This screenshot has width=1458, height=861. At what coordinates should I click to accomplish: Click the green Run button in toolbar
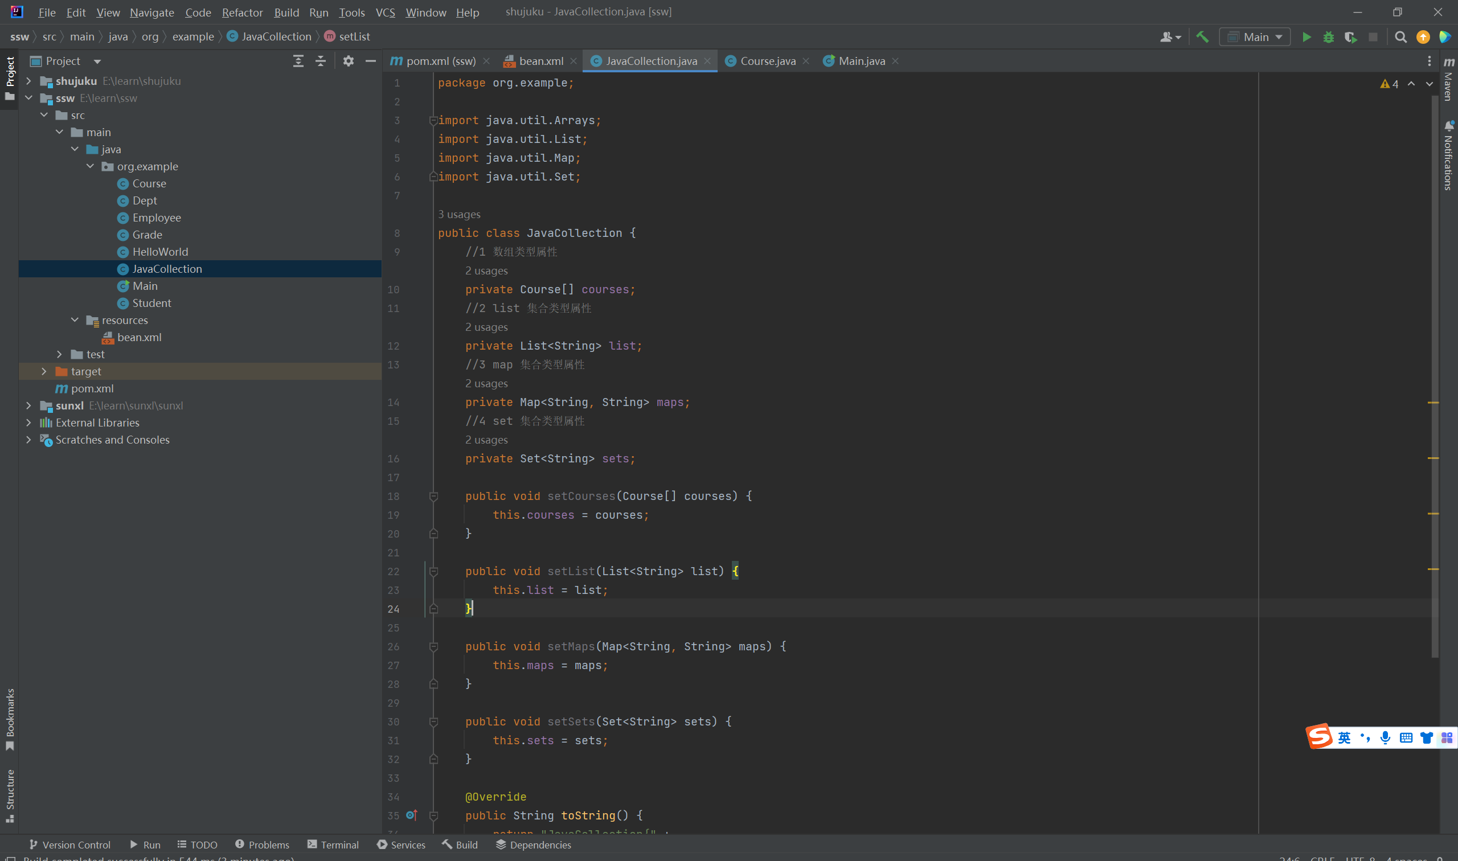[1306, 37]
